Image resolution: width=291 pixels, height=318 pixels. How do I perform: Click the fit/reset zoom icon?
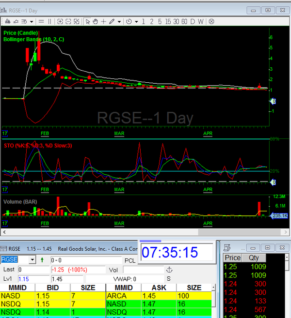(x=77, y=21)
